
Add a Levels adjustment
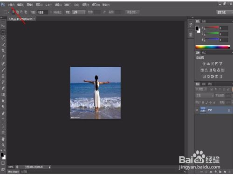click(x=208, y=63)
